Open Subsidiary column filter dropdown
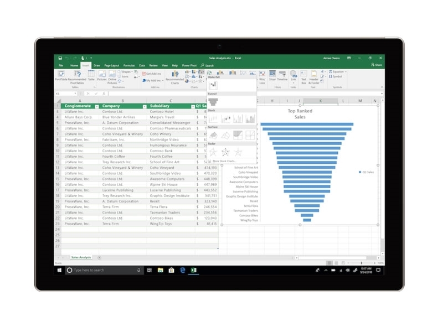The height and width of the screenshot is (332, 443). point(193,106)
